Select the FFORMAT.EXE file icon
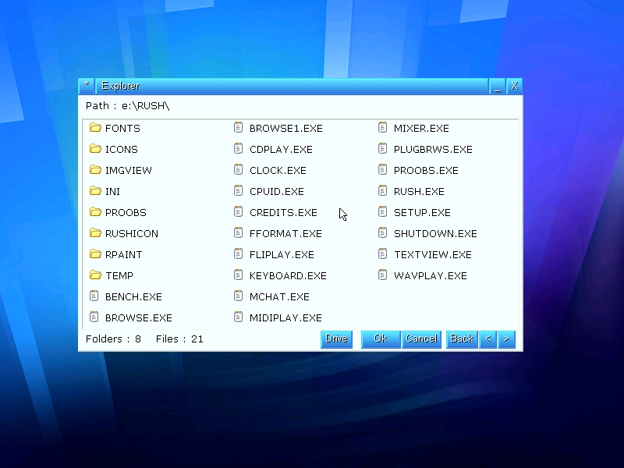This screenshot has width=624, height=468. click(x=238, y=232)
